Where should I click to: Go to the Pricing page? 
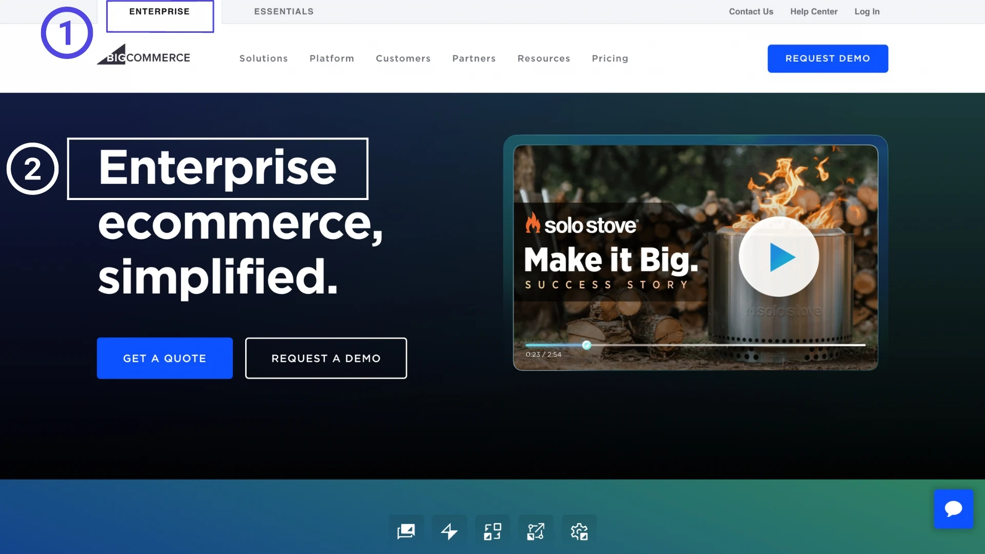(610, 58)
